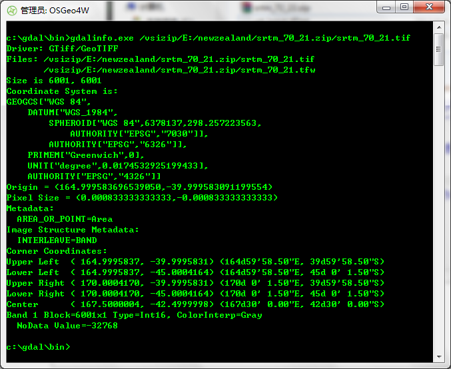The width and height of the screenshot is (451, 369).
Task: Click the scrollbar down arrow
Action: pyautogui.click(x=439, y=356)
